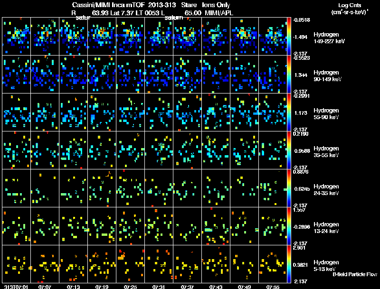Select the 90-149 keV panel at 07:19
Viewport: 380px width, 289px height.
pyautogui.click(x=102, y=75)
